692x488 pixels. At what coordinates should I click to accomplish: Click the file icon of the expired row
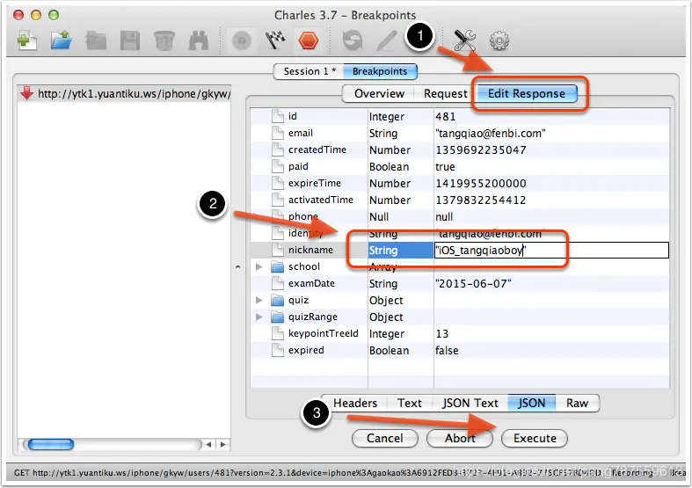[278, 350]
